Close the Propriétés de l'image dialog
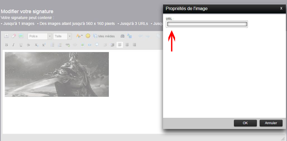 click(281, 8)
